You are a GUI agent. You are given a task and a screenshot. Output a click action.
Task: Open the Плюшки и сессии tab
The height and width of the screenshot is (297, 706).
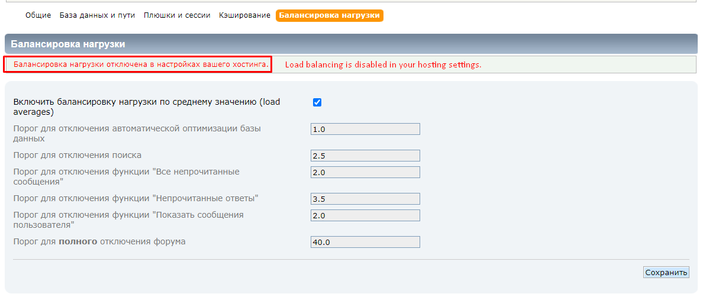point(177,15)
